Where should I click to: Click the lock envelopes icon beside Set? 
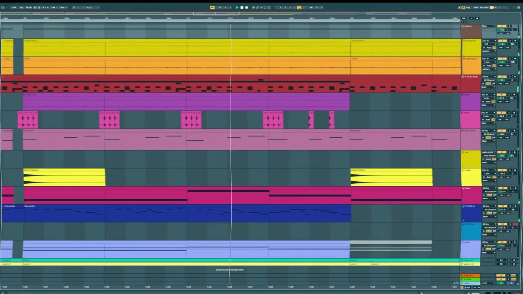coord(477,18)
